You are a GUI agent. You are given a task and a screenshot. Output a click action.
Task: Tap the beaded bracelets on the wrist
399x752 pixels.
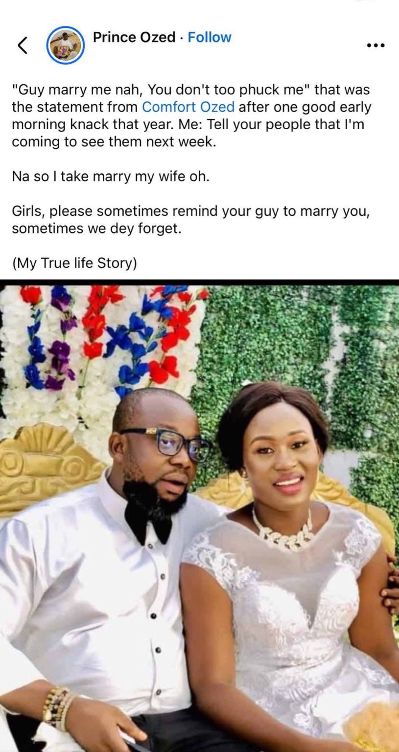[58, 705]
